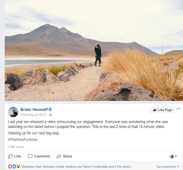Open the three-dots post options menu

click(x=178, y=109)
